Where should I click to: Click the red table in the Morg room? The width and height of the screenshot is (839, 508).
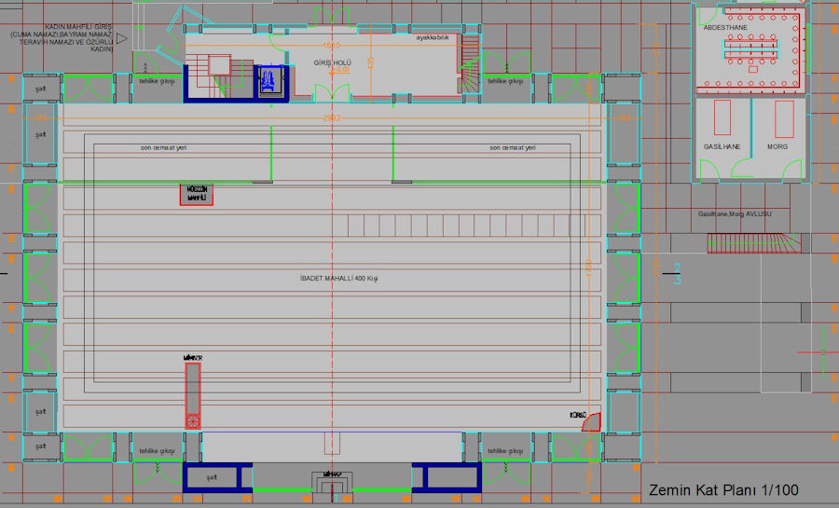coord(784,119)
